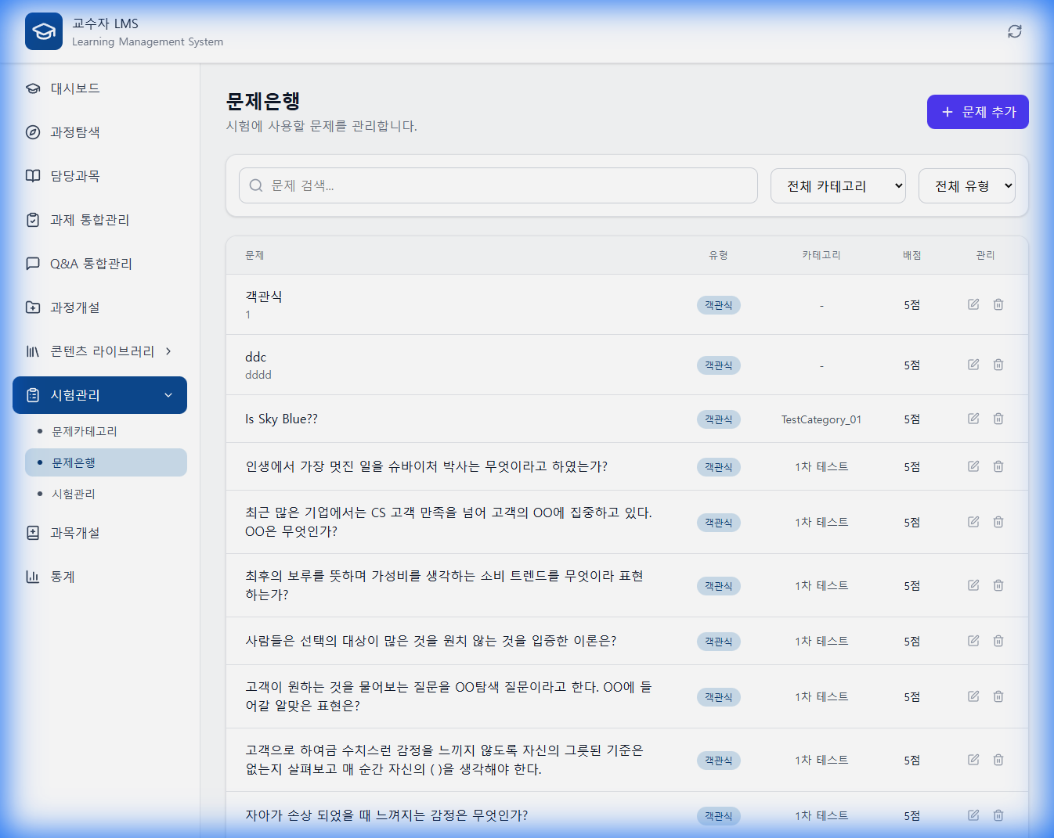Select the 대시보드 dashboard icon in the sidebar
1054x838 pixels.
point(32,88)
